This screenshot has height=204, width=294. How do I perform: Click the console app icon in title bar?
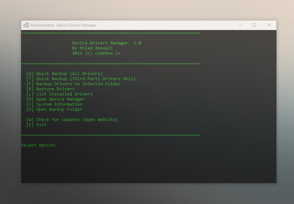click(x=26, y=25)
